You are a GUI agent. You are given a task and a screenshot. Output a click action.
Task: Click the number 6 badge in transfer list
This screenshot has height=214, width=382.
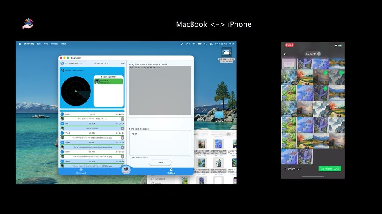point(122,157)
